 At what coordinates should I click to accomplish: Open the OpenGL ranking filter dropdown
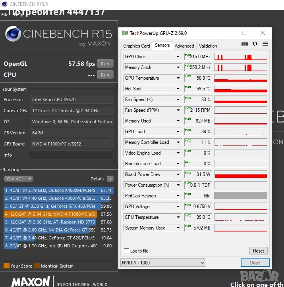pyautogui.click(x=19, y=179)
